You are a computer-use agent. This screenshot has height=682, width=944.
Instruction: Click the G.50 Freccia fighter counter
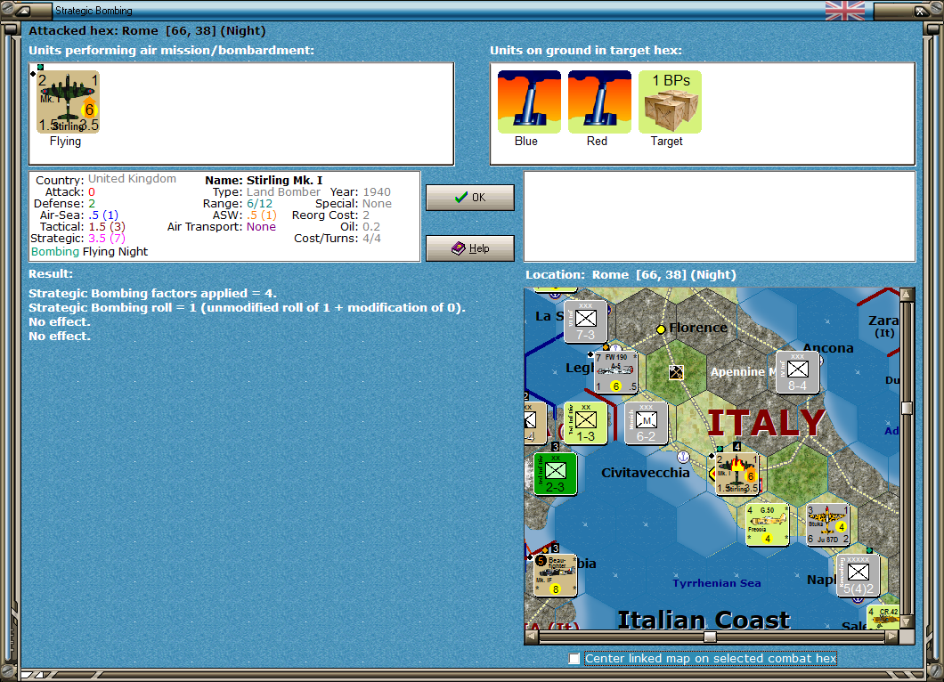pos(767,525)
